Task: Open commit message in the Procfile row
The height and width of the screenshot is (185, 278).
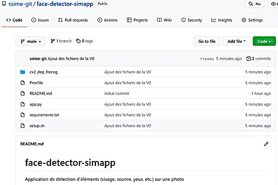Action: [127, 83]
